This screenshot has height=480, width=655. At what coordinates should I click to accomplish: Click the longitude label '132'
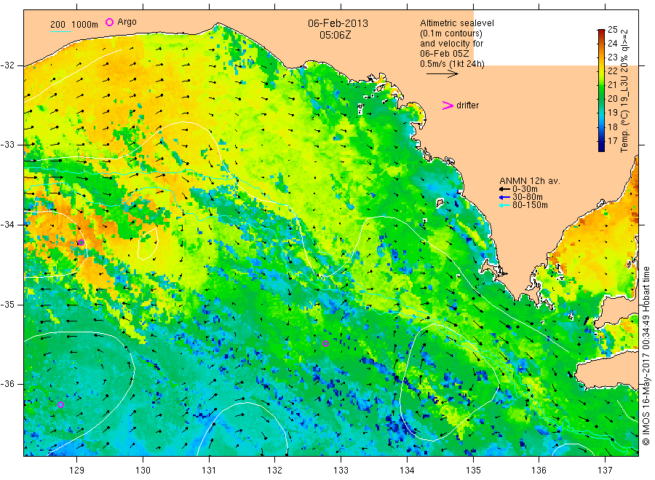pos(275,471)
